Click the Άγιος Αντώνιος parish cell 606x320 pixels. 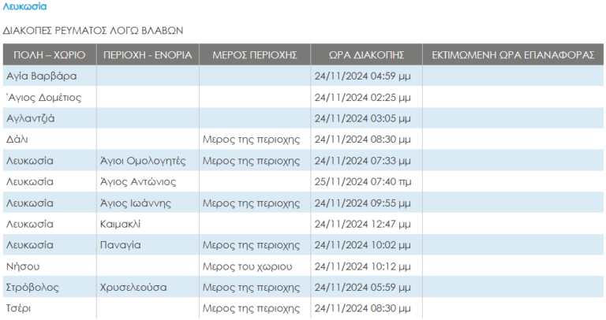[x=137, y=181]
